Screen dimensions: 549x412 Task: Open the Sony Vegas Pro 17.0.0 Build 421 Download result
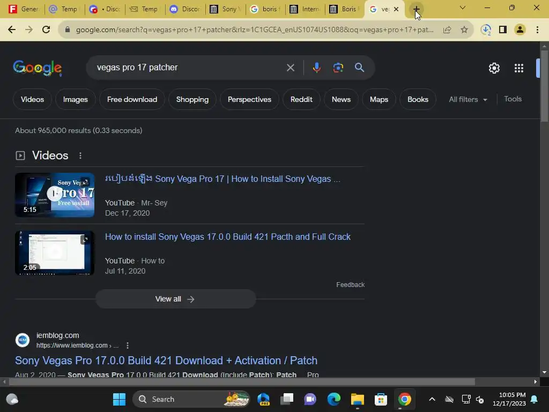[x=166, y=360]
